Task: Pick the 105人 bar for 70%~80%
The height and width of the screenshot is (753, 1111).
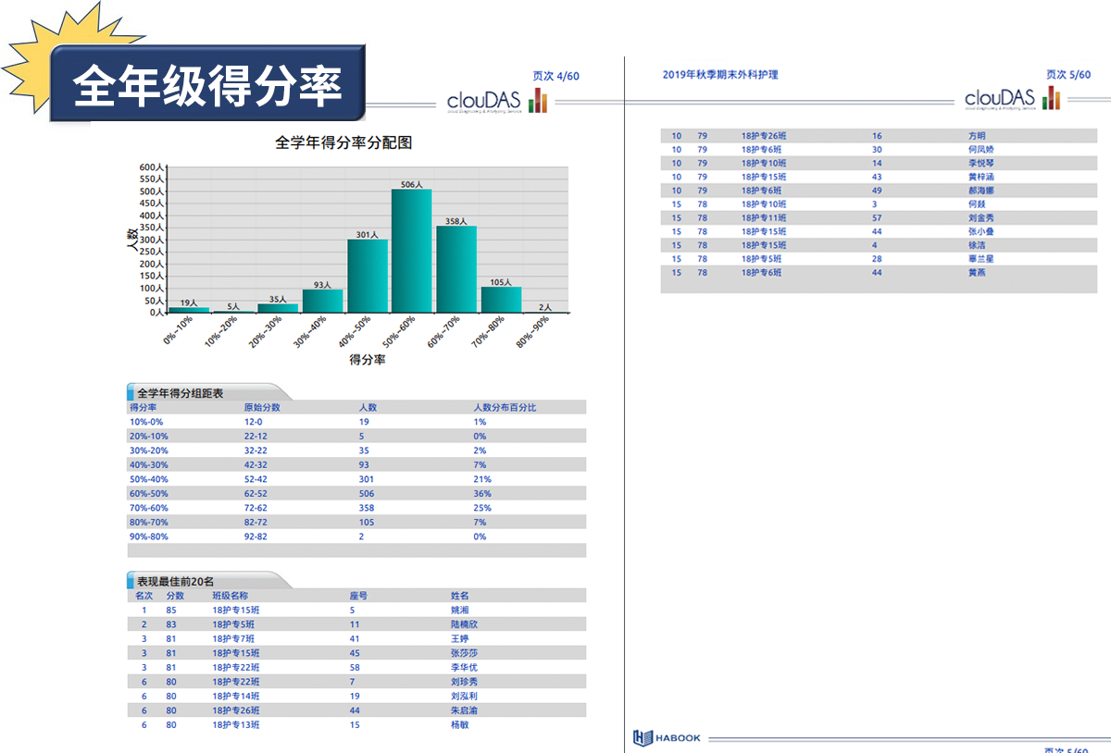Action: [x=501, y=299]
